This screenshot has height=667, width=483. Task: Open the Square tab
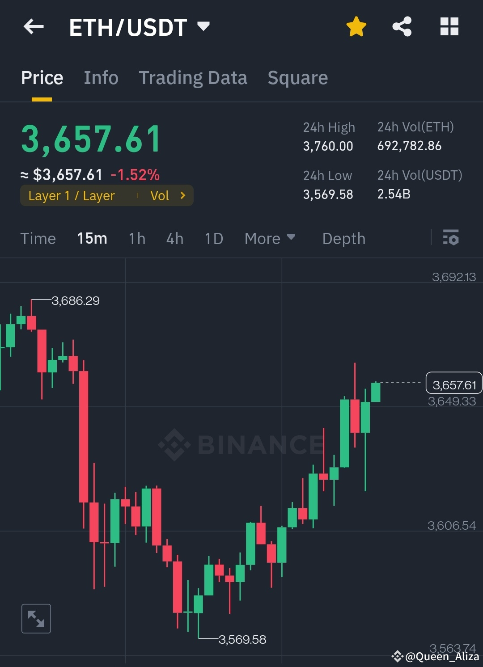coord(297,77)
